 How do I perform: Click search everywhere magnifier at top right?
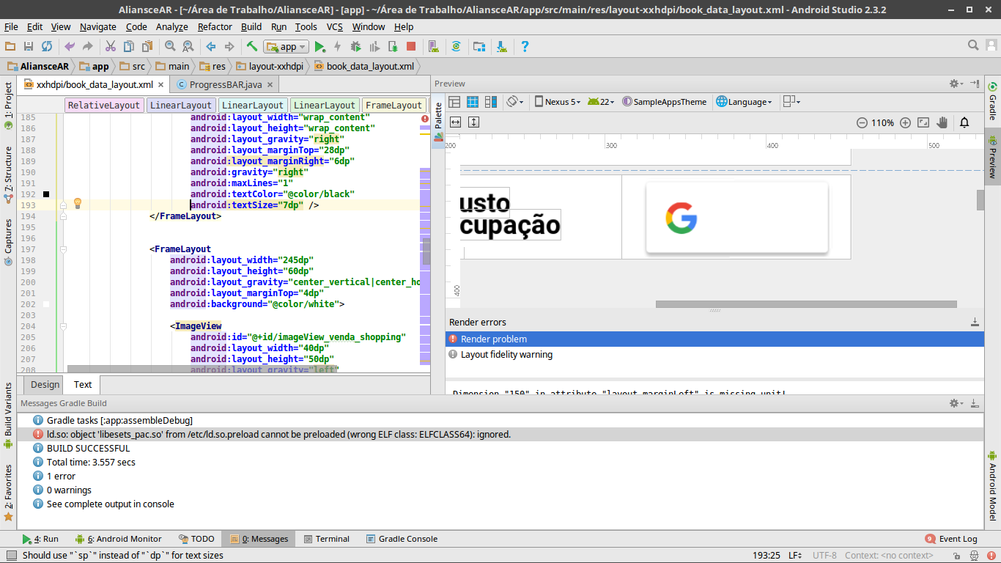click(973, 45)
